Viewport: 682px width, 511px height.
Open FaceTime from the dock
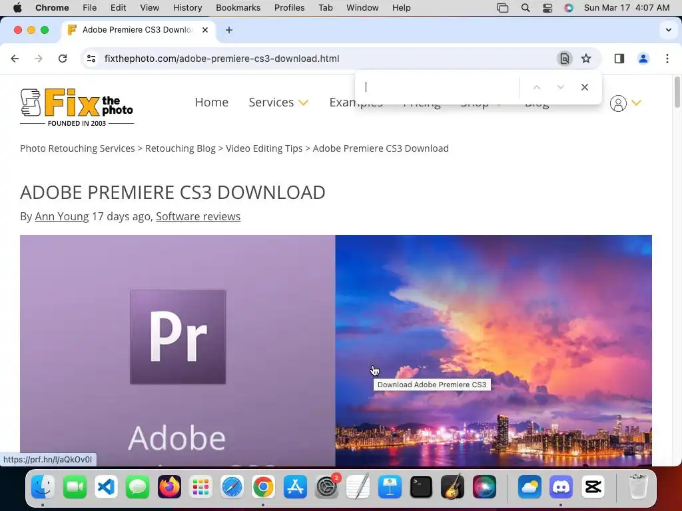75,486
